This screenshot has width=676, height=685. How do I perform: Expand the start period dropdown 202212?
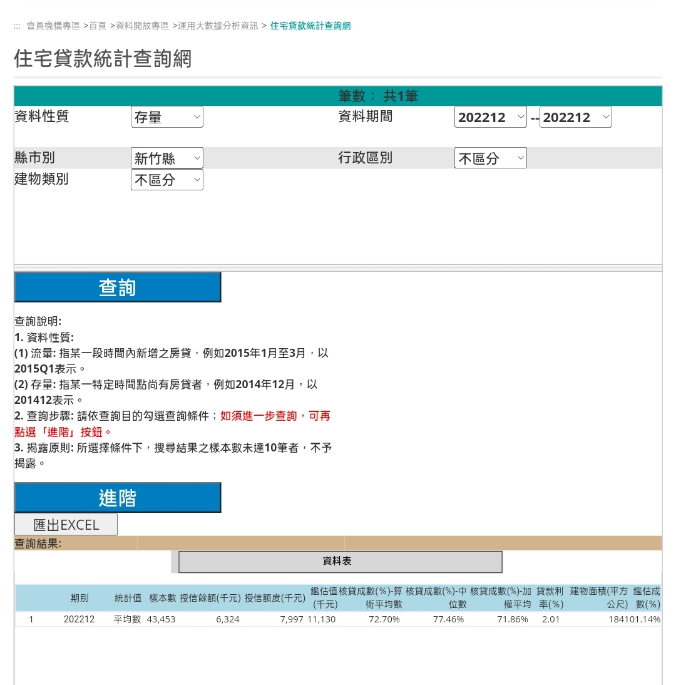(x=490, y=117)
